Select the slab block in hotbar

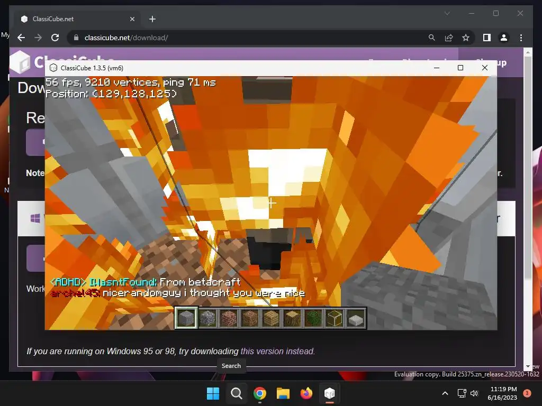click(x=356, y=318)
